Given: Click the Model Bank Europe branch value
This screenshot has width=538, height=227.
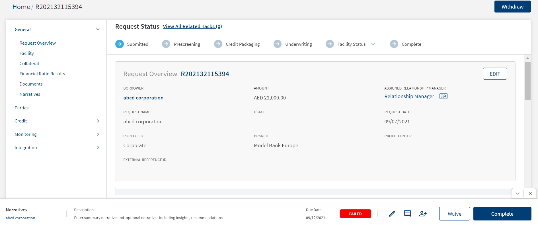Looking at the screenshot, I should coord(276,145).
